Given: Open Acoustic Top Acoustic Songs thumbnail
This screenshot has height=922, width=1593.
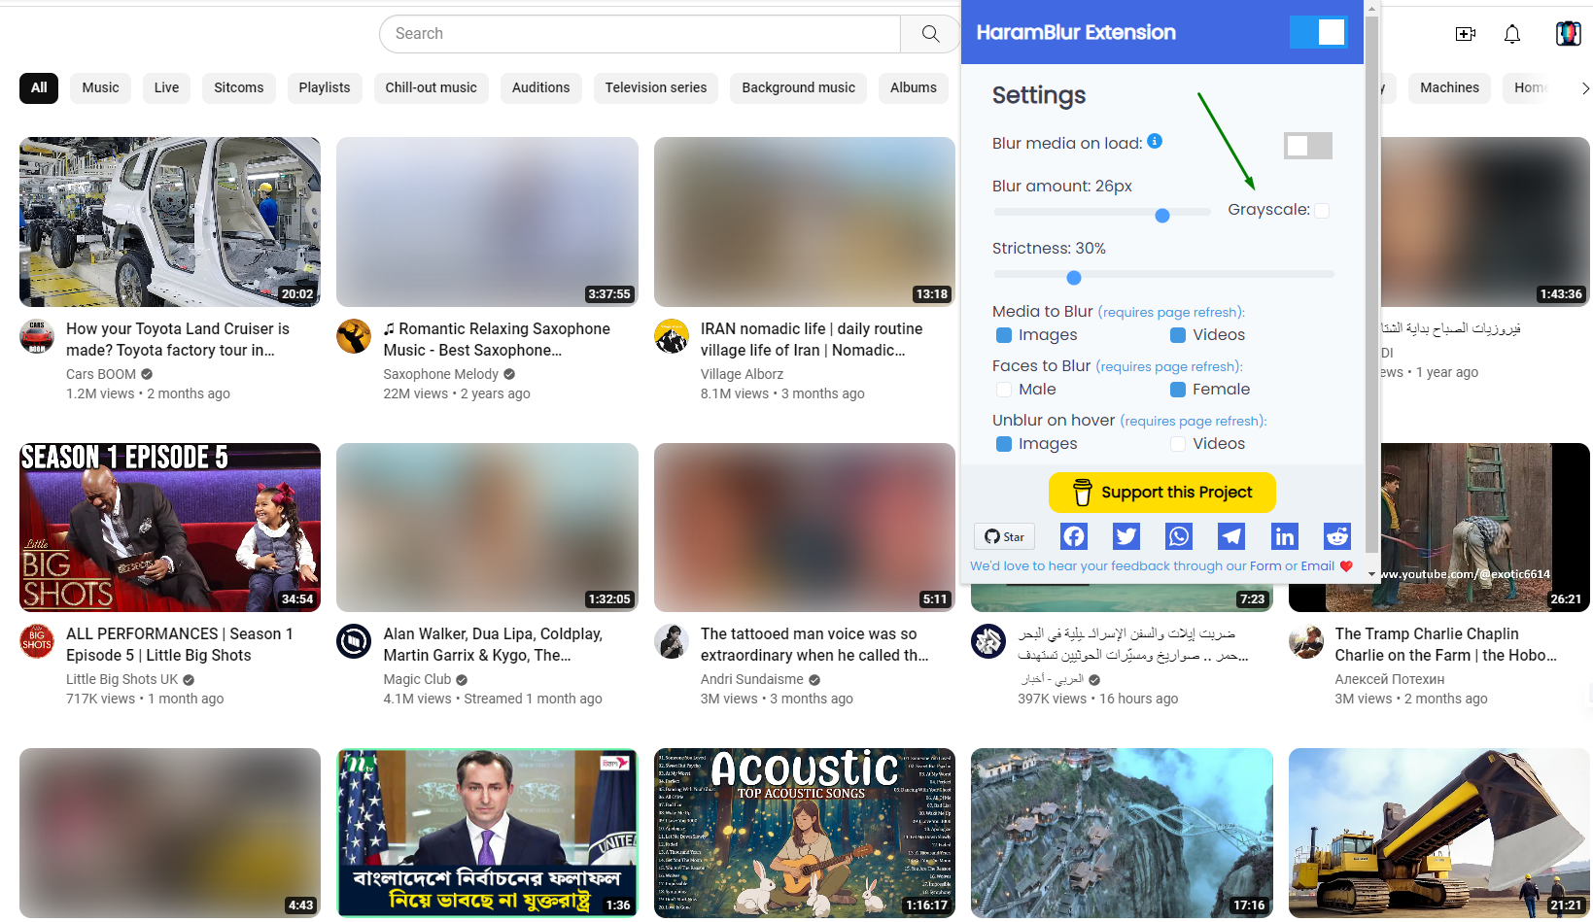Looking at the screenshot, I should tap(805, 833).
